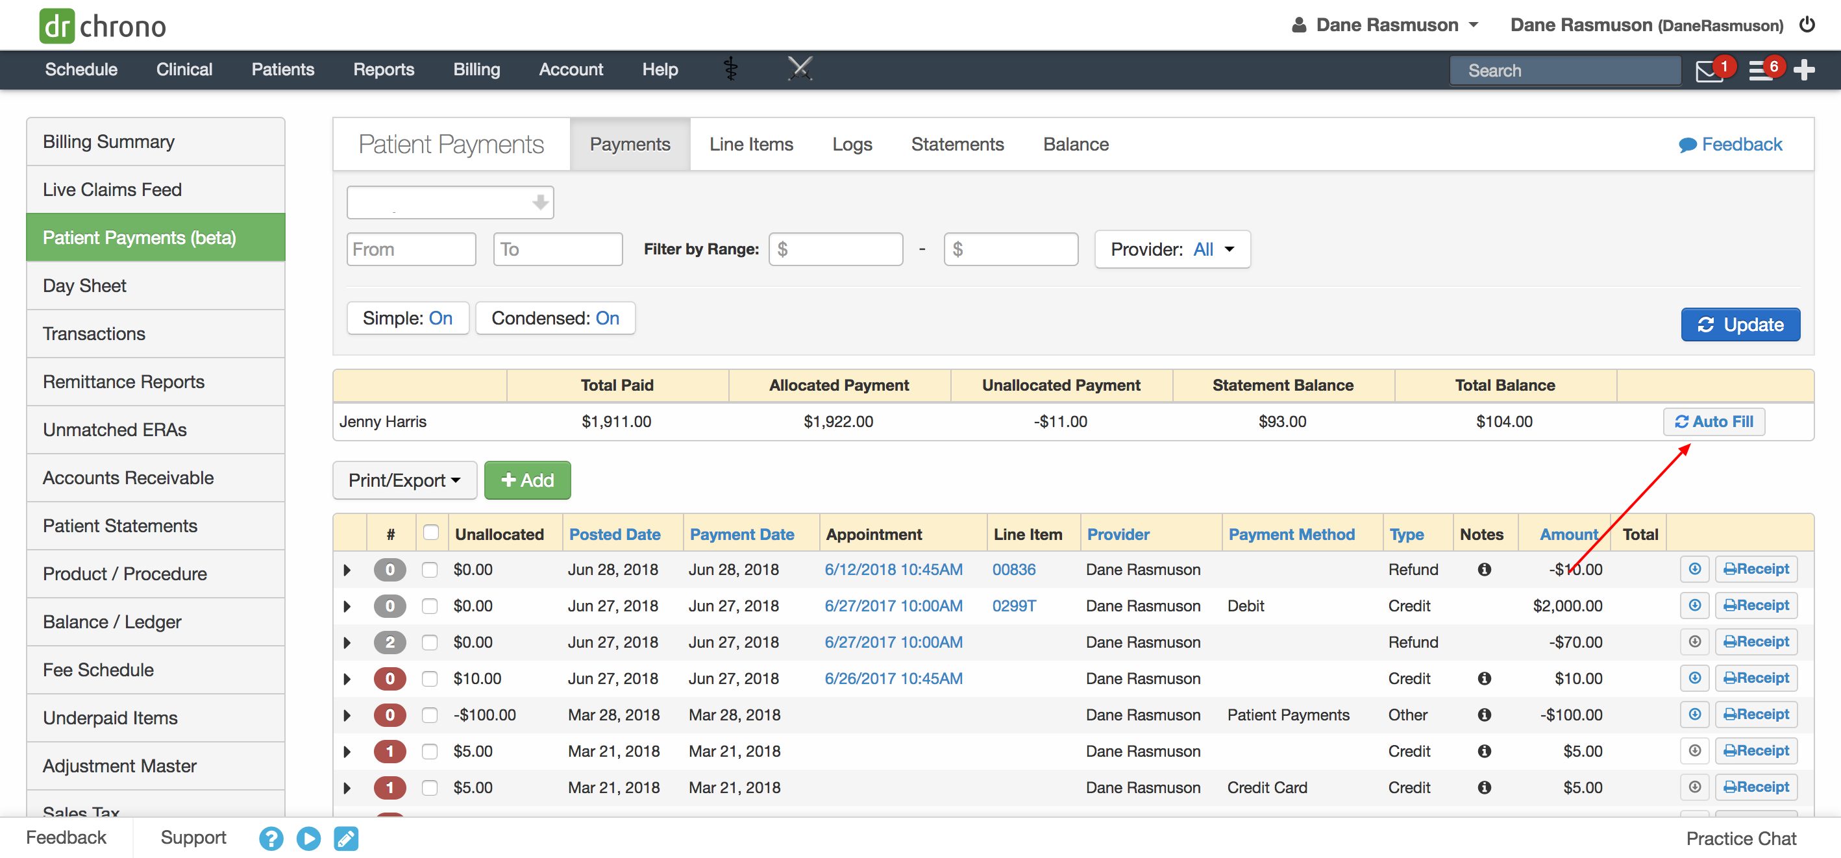Click the caduceus medical icon in navbar
The image size is (1841, 858).
point(730,69)
